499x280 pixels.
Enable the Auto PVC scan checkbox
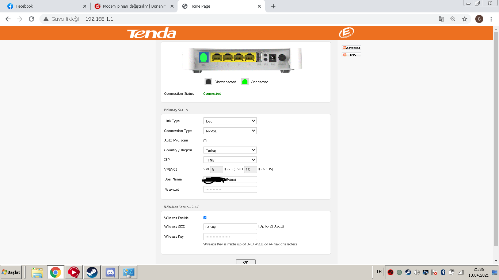[205, 141]
